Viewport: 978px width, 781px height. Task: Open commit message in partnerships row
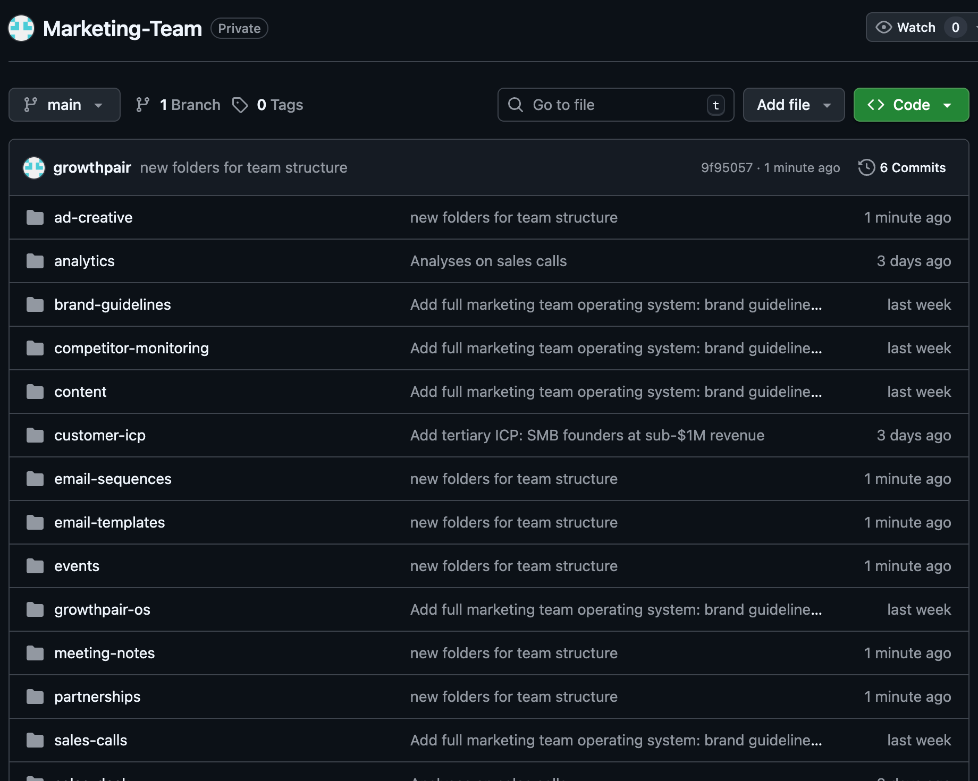[x=513, y=697]
